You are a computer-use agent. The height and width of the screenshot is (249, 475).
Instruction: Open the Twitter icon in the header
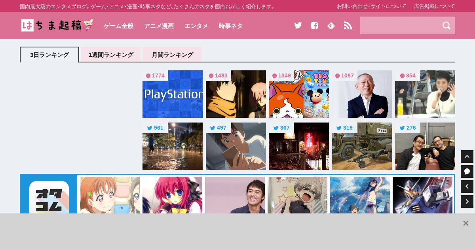(298, 25)
